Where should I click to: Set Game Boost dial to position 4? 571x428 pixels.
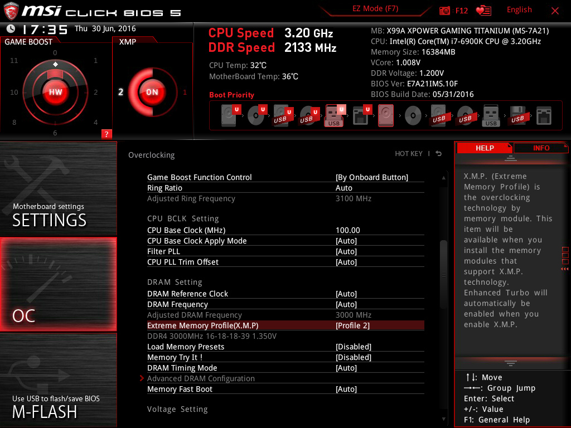point(95,122)
